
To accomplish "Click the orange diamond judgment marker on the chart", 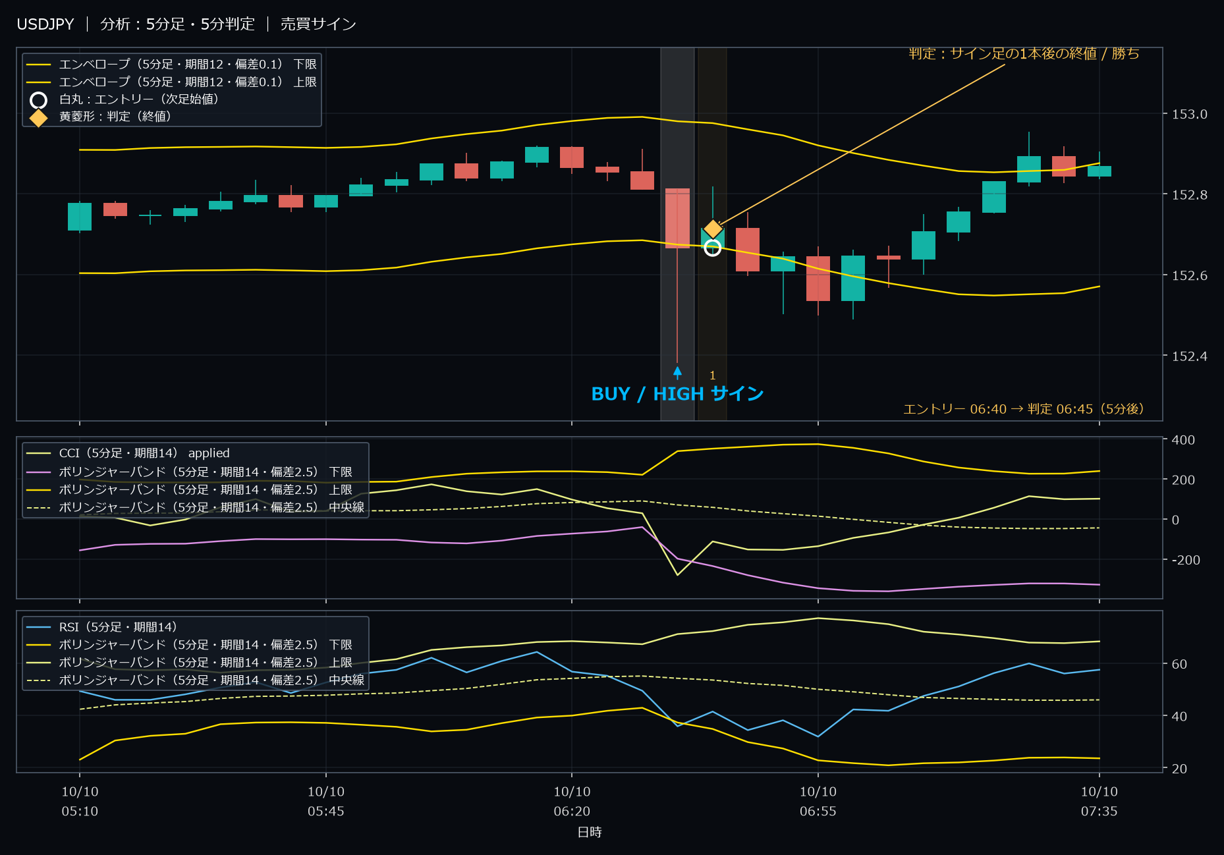I will [x=713, y=229].
